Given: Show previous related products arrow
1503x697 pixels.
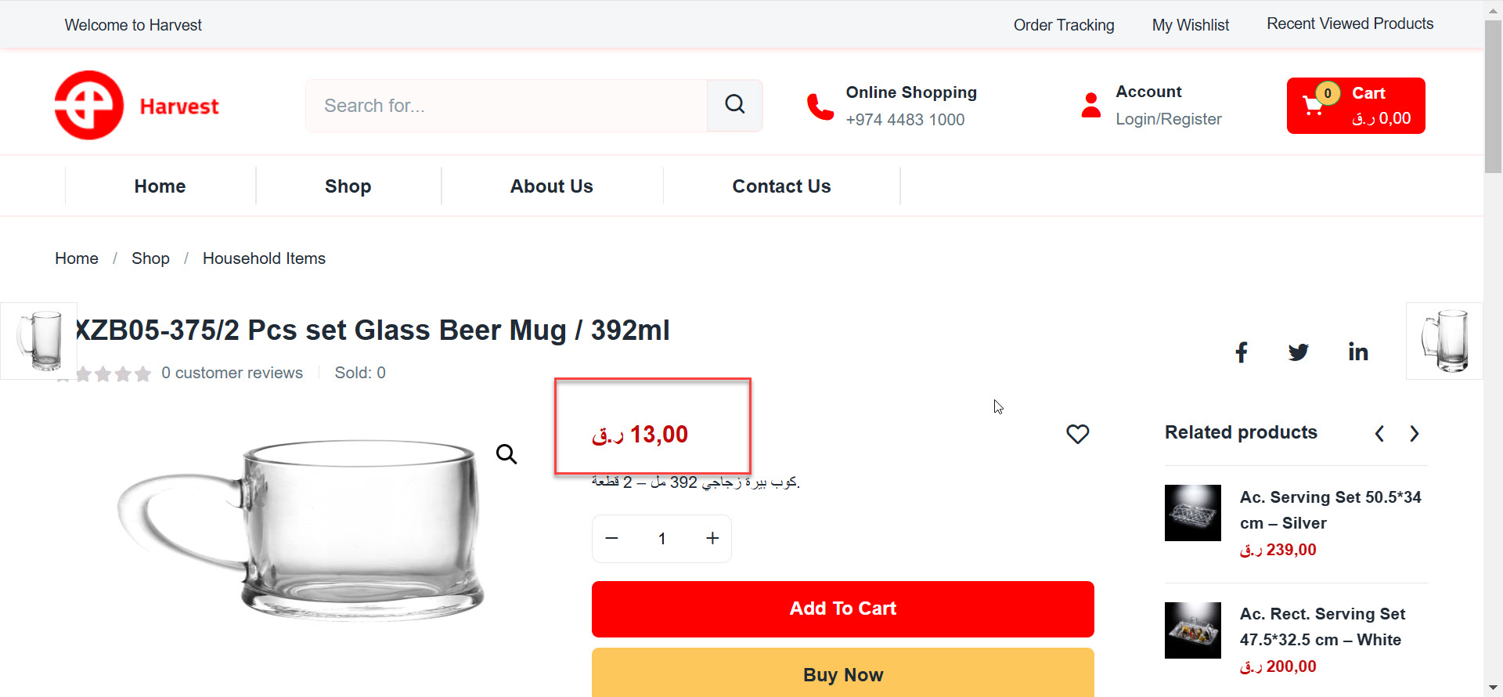Looking at the screenshot, I should [1379, 433].
